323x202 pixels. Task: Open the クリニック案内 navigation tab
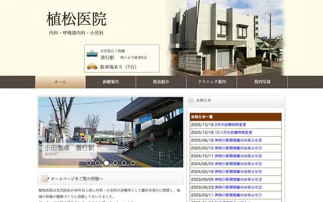tap(212, 82)
